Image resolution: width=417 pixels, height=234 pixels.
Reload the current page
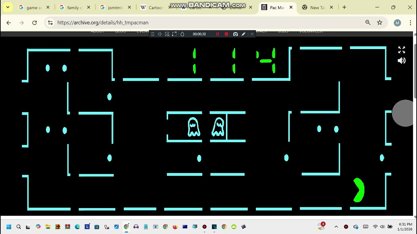coord(35,22)
